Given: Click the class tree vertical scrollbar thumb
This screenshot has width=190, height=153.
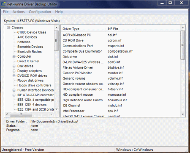Looking at the screenshot, I should 57,41.
